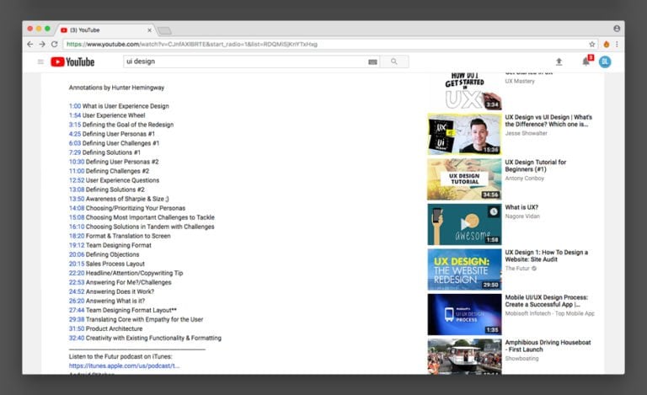Click the on-screen keyboard icon in the search box
This screenshot has height=395, width=647.
[372, 61]
